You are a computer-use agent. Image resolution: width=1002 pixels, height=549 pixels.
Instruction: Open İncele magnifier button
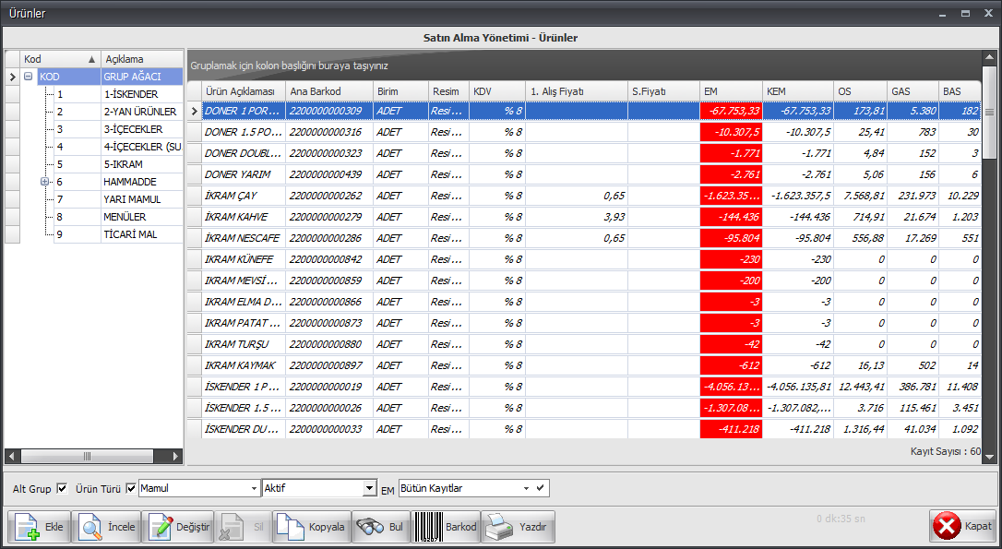(x=106, y=527)
